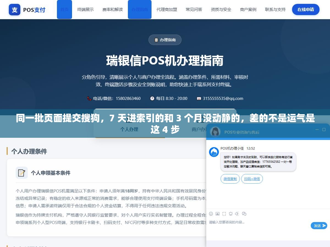
Task: Click the 个人申领基本条件 card title
Action: pos(51,173)
